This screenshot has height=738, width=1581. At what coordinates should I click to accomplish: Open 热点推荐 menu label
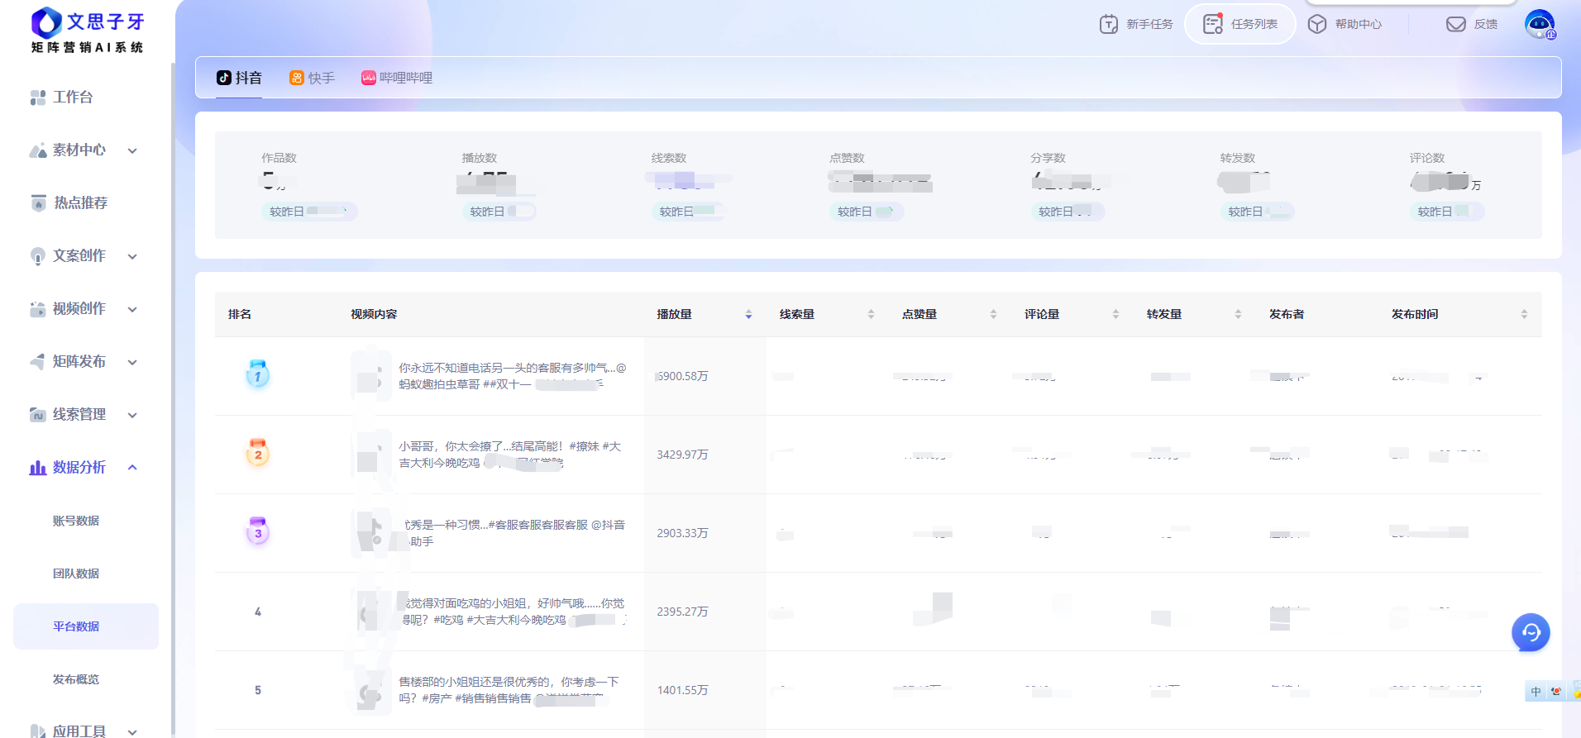(81, 203)
